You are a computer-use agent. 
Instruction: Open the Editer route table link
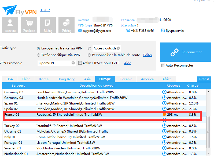click(148, 55)
